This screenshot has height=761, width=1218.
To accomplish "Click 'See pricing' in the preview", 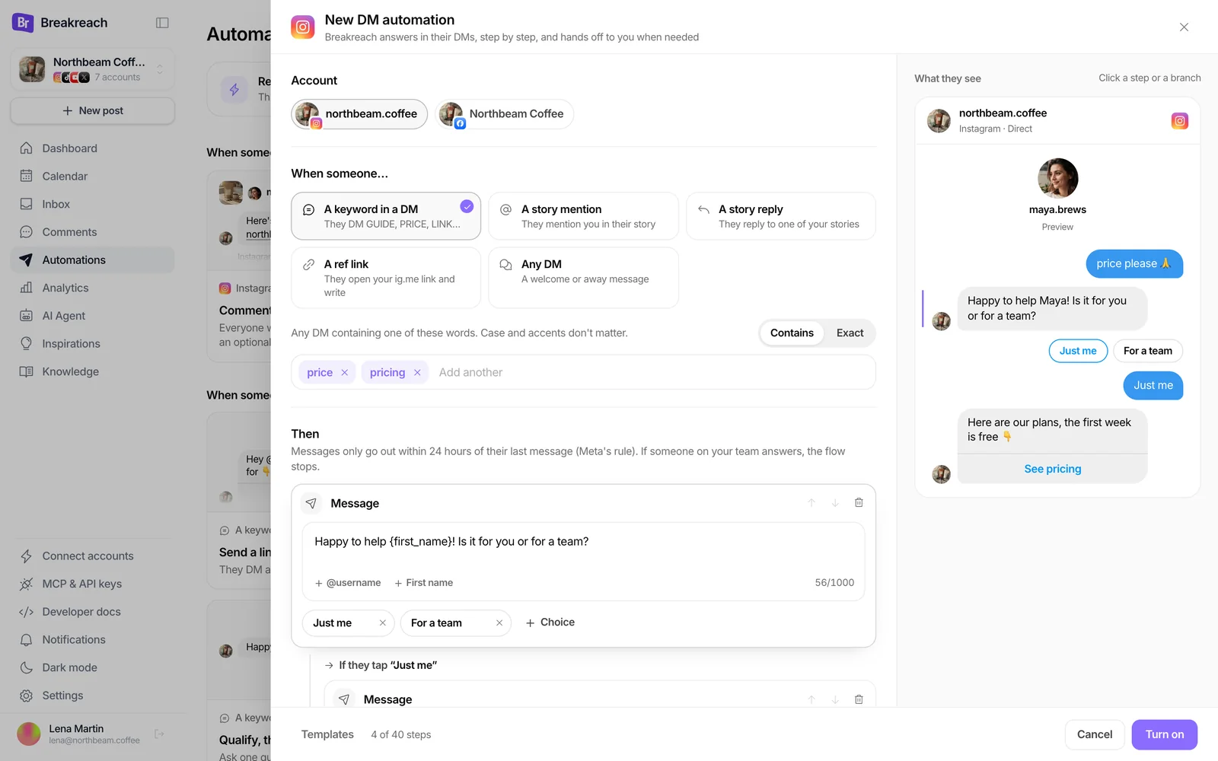I will [x=1052, y=469].
